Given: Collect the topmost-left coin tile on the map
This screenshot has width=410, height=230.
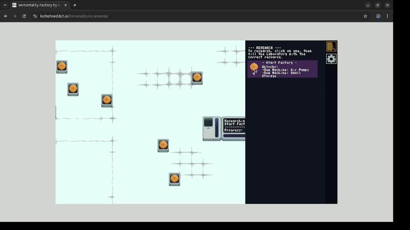Looking at the screenshot, I should (62, 67).
